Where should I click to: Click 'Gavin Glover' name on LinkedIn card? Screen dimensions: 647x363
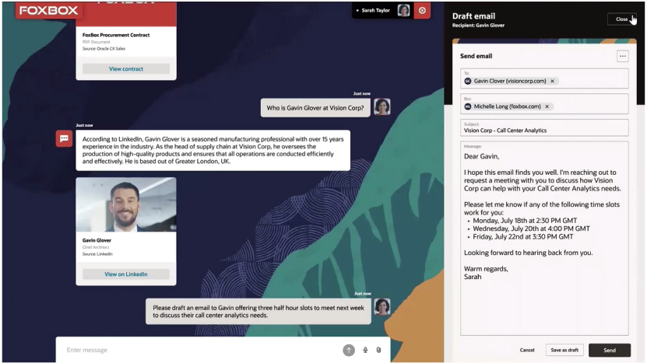(x=97, y=240)
